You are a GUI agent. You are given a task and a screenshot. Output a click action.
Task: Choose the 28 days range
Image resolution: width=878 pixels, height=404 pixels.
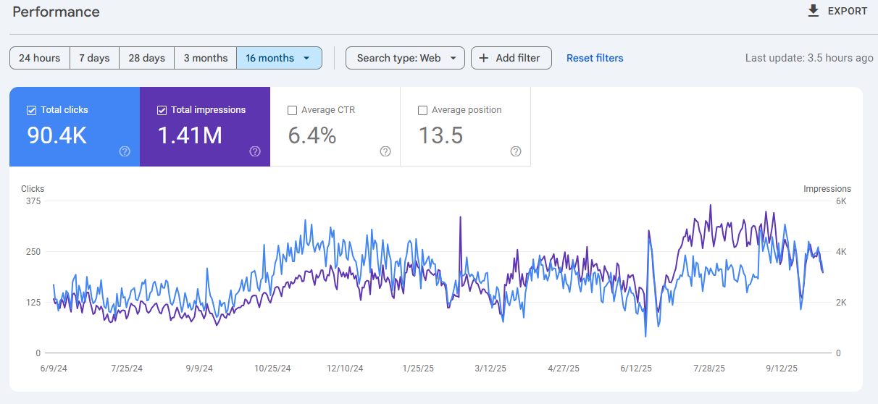pyautogui.click(x=147, y=58)
